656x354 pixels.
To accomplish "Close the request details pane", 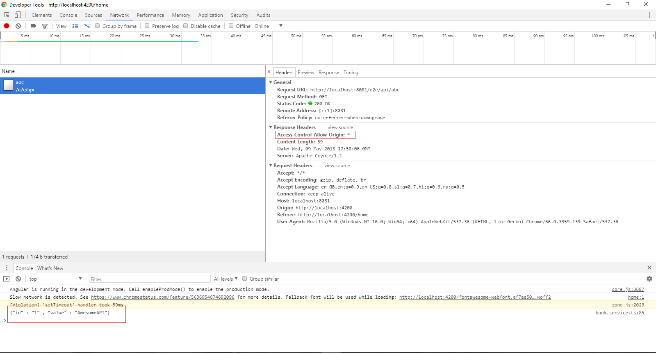I will (x=269, y=72).
